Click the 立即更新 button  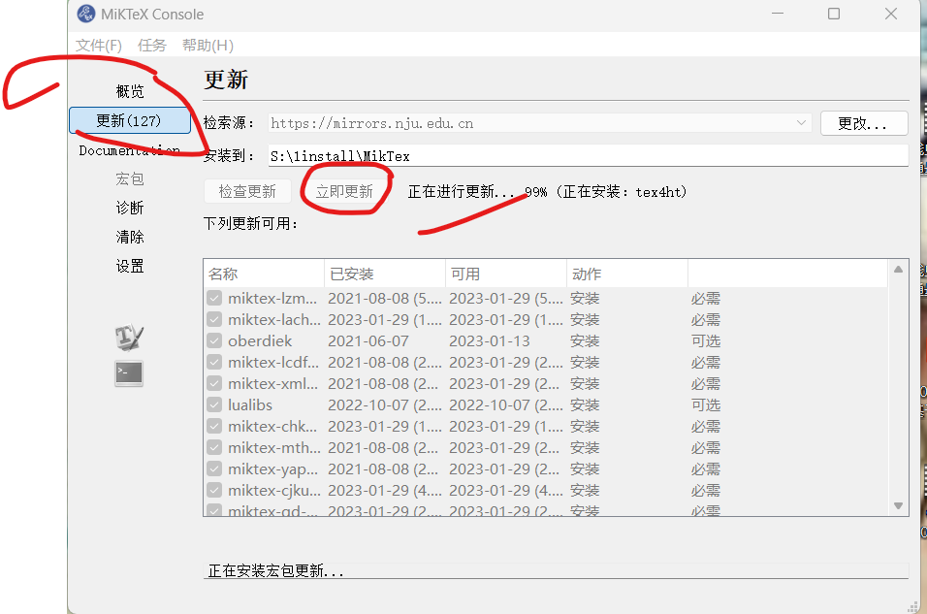[x=344, y=191]
